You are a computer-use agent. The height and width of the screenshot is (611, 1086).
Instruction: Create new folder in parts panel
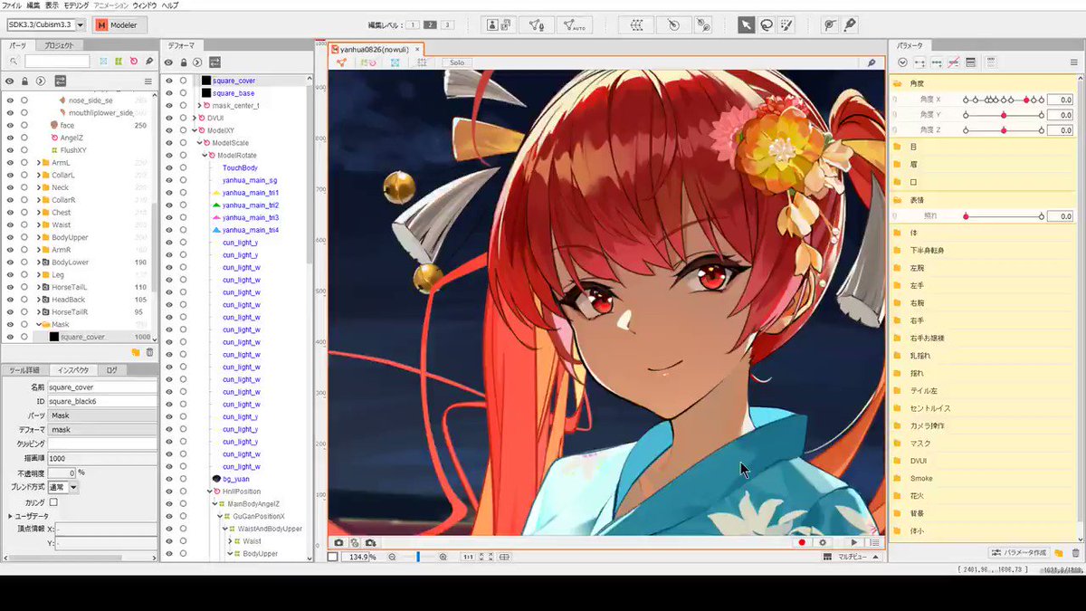click(136, 351)
